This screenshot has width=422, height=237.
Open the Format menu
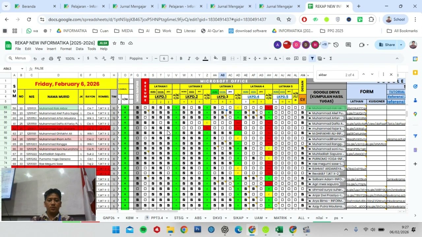pos(66,49)
